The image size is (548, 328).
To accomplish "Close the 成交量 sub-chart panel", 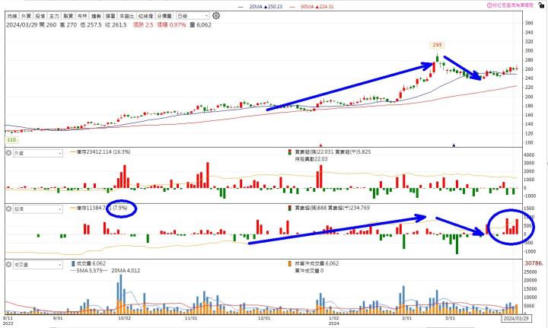I will click(x=8, y=265).
